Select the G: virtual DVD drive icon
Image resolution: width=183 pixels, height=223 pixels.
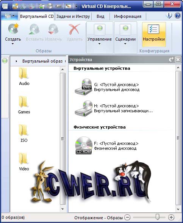[x=83, y=87]
